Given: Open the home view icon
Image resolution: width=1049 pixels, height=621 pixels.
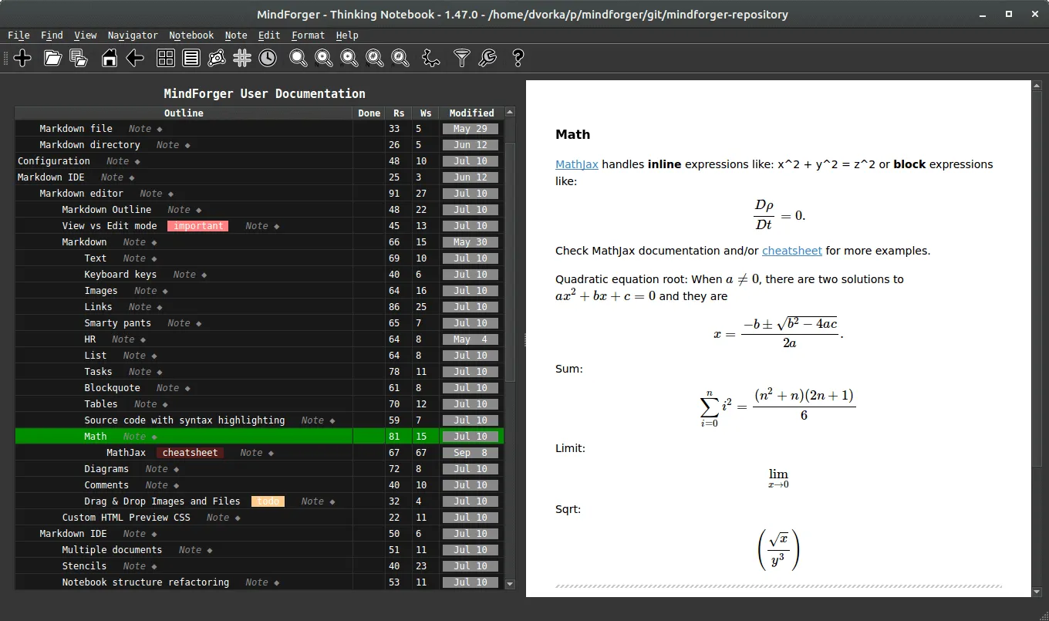Looking at the screenshot, I should [x=110, y=58].
